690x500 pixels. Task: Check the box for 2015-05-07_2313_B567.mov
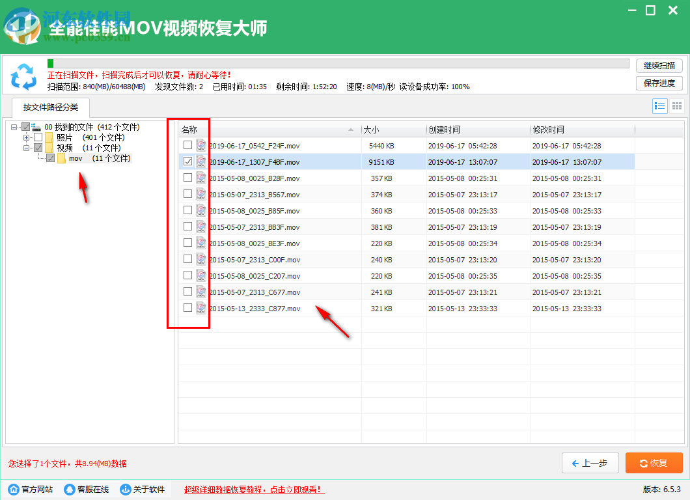click(x=187, y=194)
